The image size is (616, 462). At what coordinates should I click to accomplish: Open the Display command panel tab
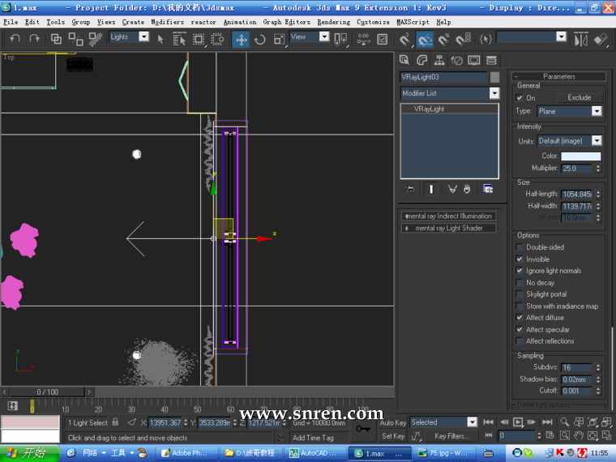[x=474, y=60]
